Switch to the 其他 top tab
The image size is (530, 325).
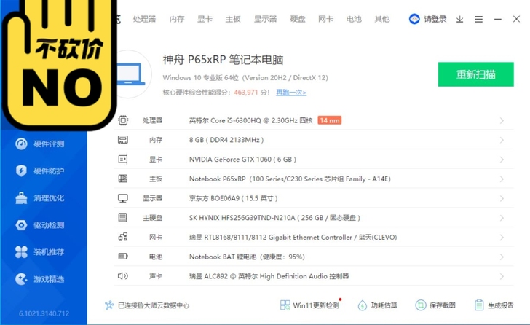(382, 19)
